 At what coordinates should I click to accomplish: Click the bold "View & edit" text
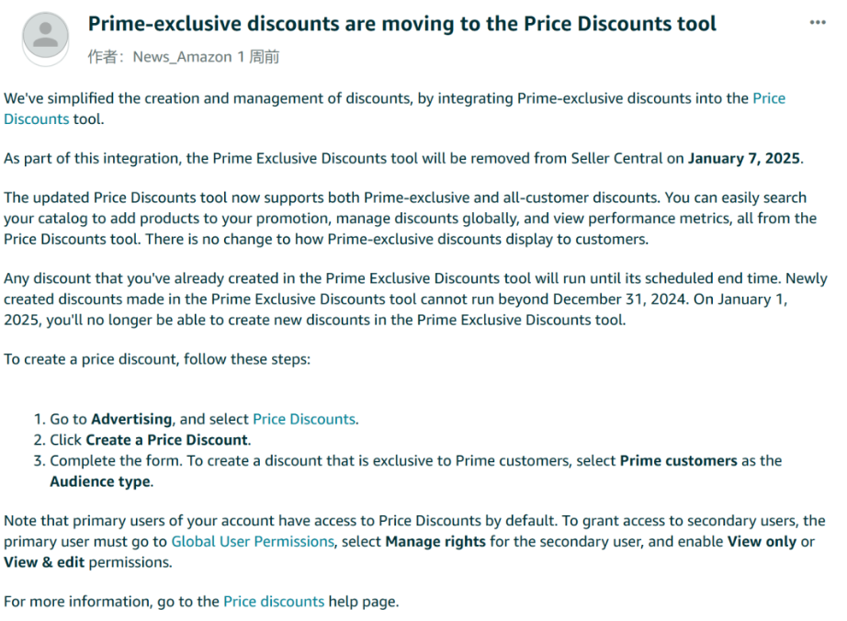44,563
